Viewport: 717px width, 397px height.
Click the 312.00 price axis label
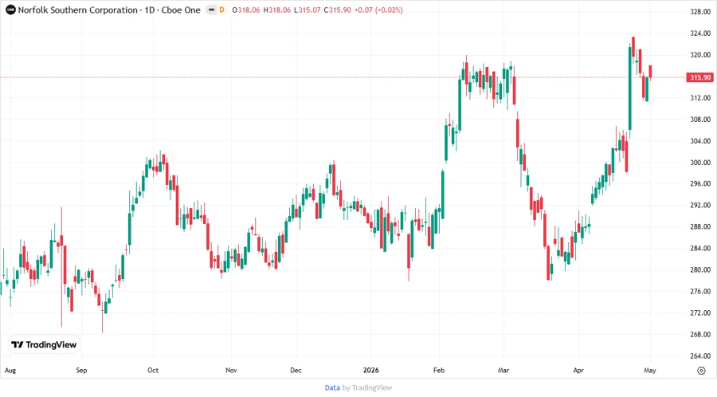click(700, 98)
